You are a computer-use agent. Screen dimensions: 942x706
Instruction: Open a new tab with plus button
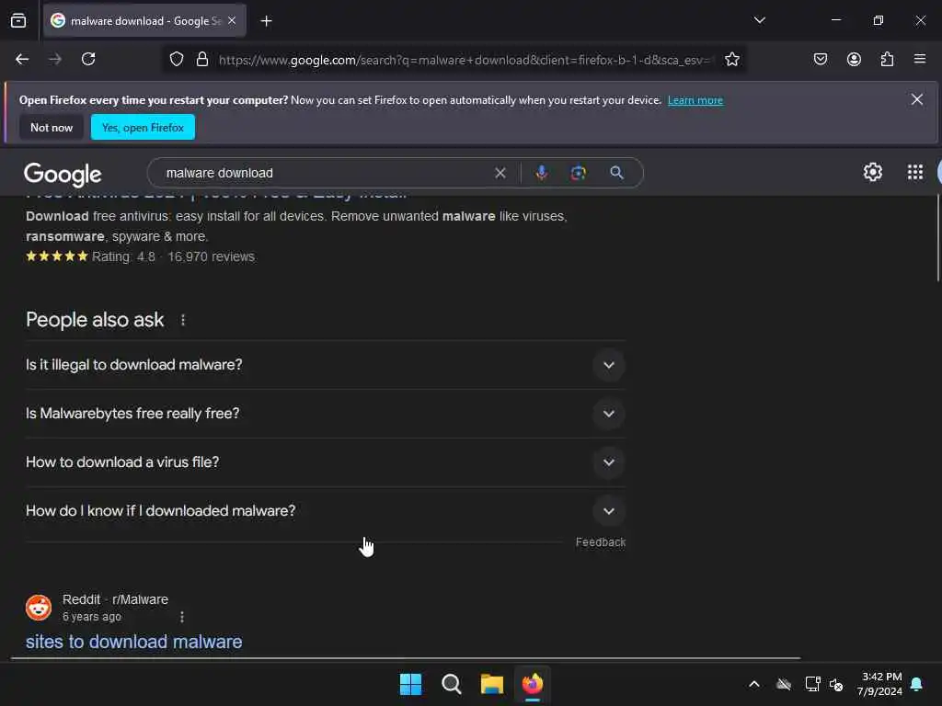point(266,21)
